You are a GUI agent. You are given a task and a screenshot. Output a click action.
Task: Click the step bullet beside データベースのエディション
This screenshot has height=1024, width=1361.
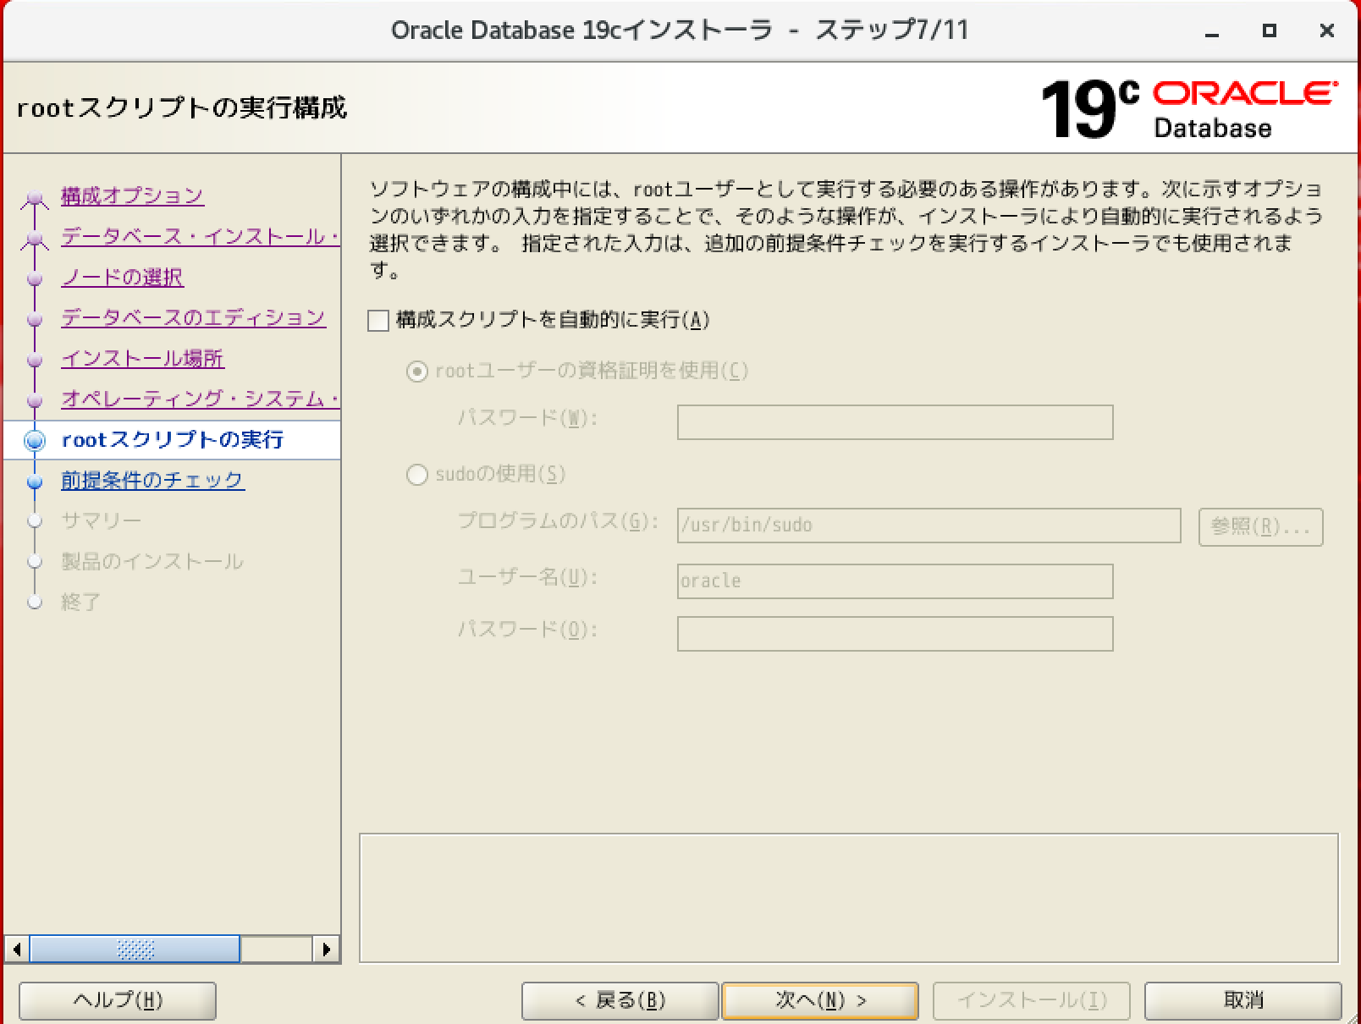click(x=35, y=319)
